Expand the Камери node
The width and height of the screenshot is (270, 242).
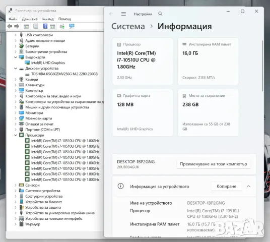coord(16,80)
